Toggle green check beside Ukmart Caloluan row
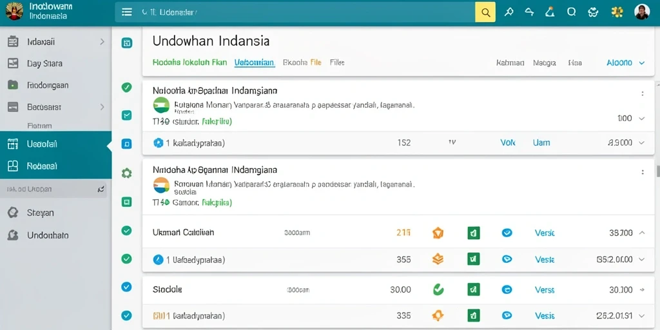 (126, 230)
